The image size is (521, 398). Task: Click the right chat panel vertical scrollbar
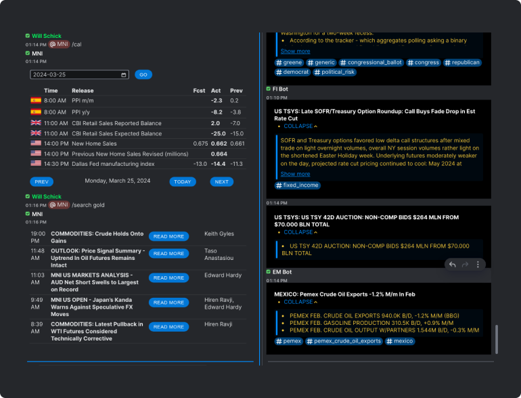pos(496,338)
